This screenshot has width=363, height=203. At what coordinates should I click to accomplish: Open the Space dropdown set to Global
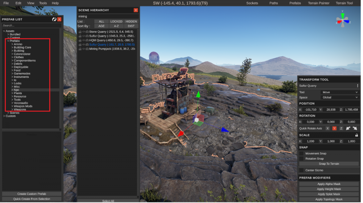click(340, 97)
